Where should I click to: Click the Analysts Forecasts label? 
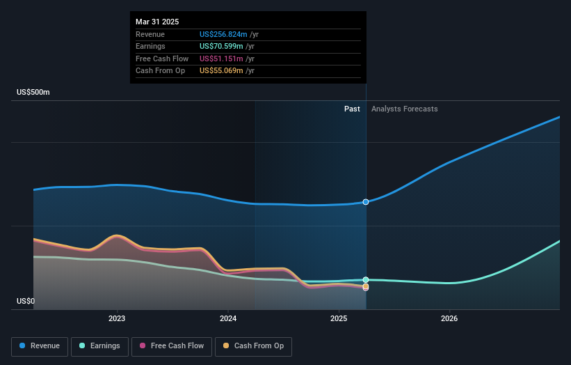tap(405, 109)
